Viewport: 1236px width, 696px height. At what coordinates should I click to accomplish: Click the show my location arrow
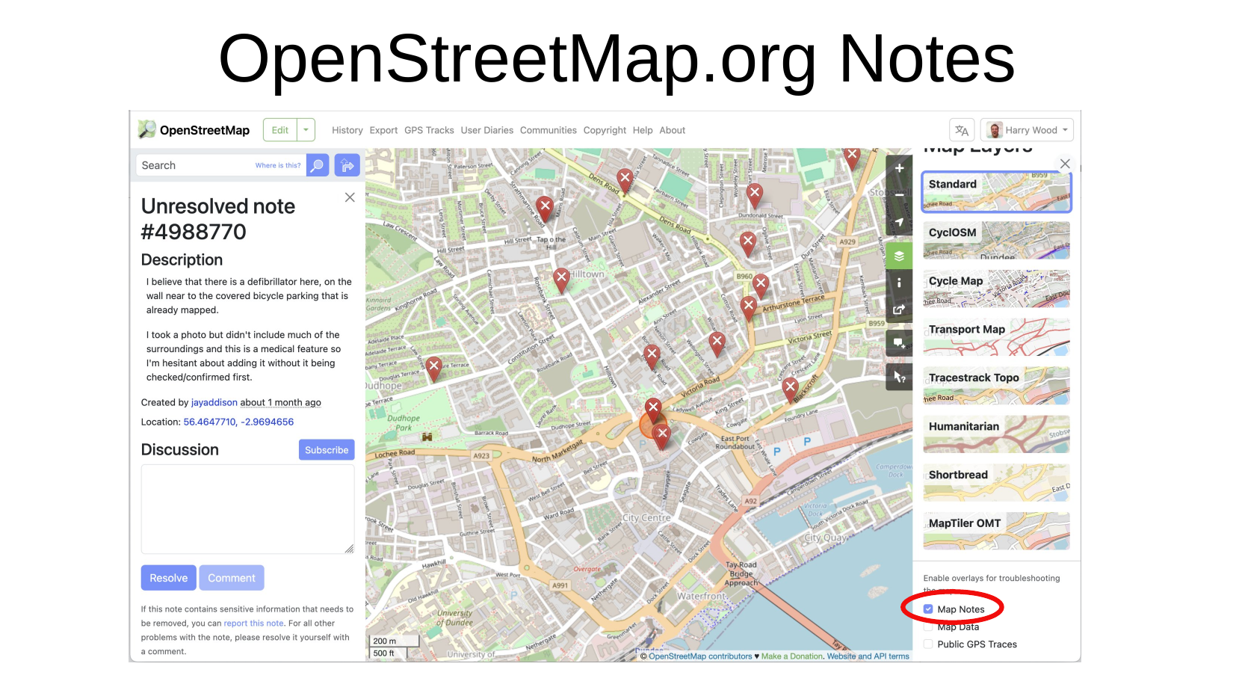click(x=899, y=223)
